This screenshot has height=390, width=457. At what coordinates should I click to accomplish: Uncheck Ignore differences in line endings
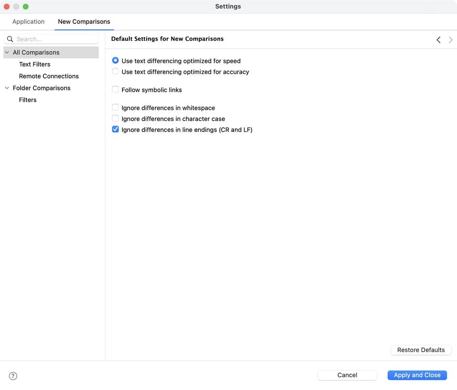point(116,129)
